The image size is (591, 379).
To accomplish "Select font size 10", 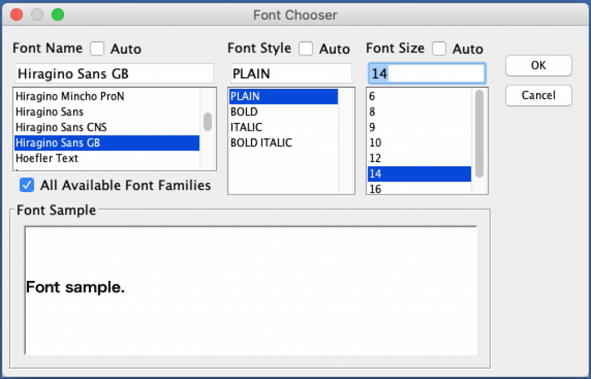I will [x=375, y=142].
